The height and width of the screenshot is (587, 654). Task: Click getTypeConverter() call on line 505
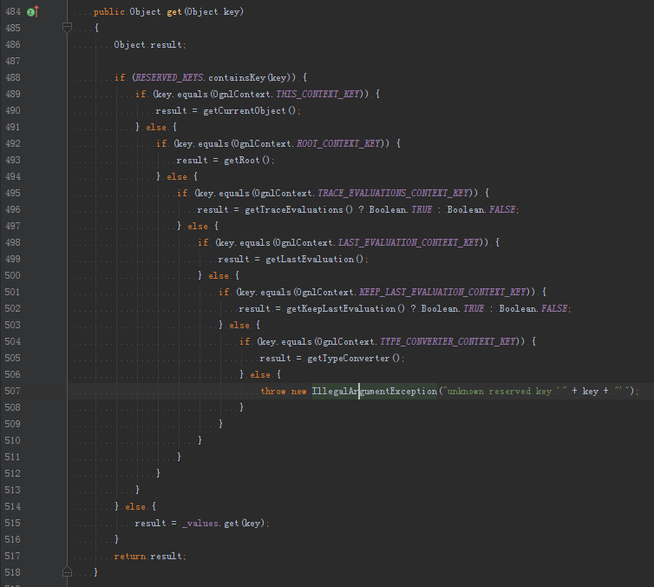(354, 359)
